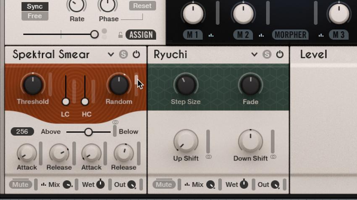The height and width of the screenshot is (200, 357).
Task: Click the Spektral Smear Mix knob
Action: [x=67, y=185]
